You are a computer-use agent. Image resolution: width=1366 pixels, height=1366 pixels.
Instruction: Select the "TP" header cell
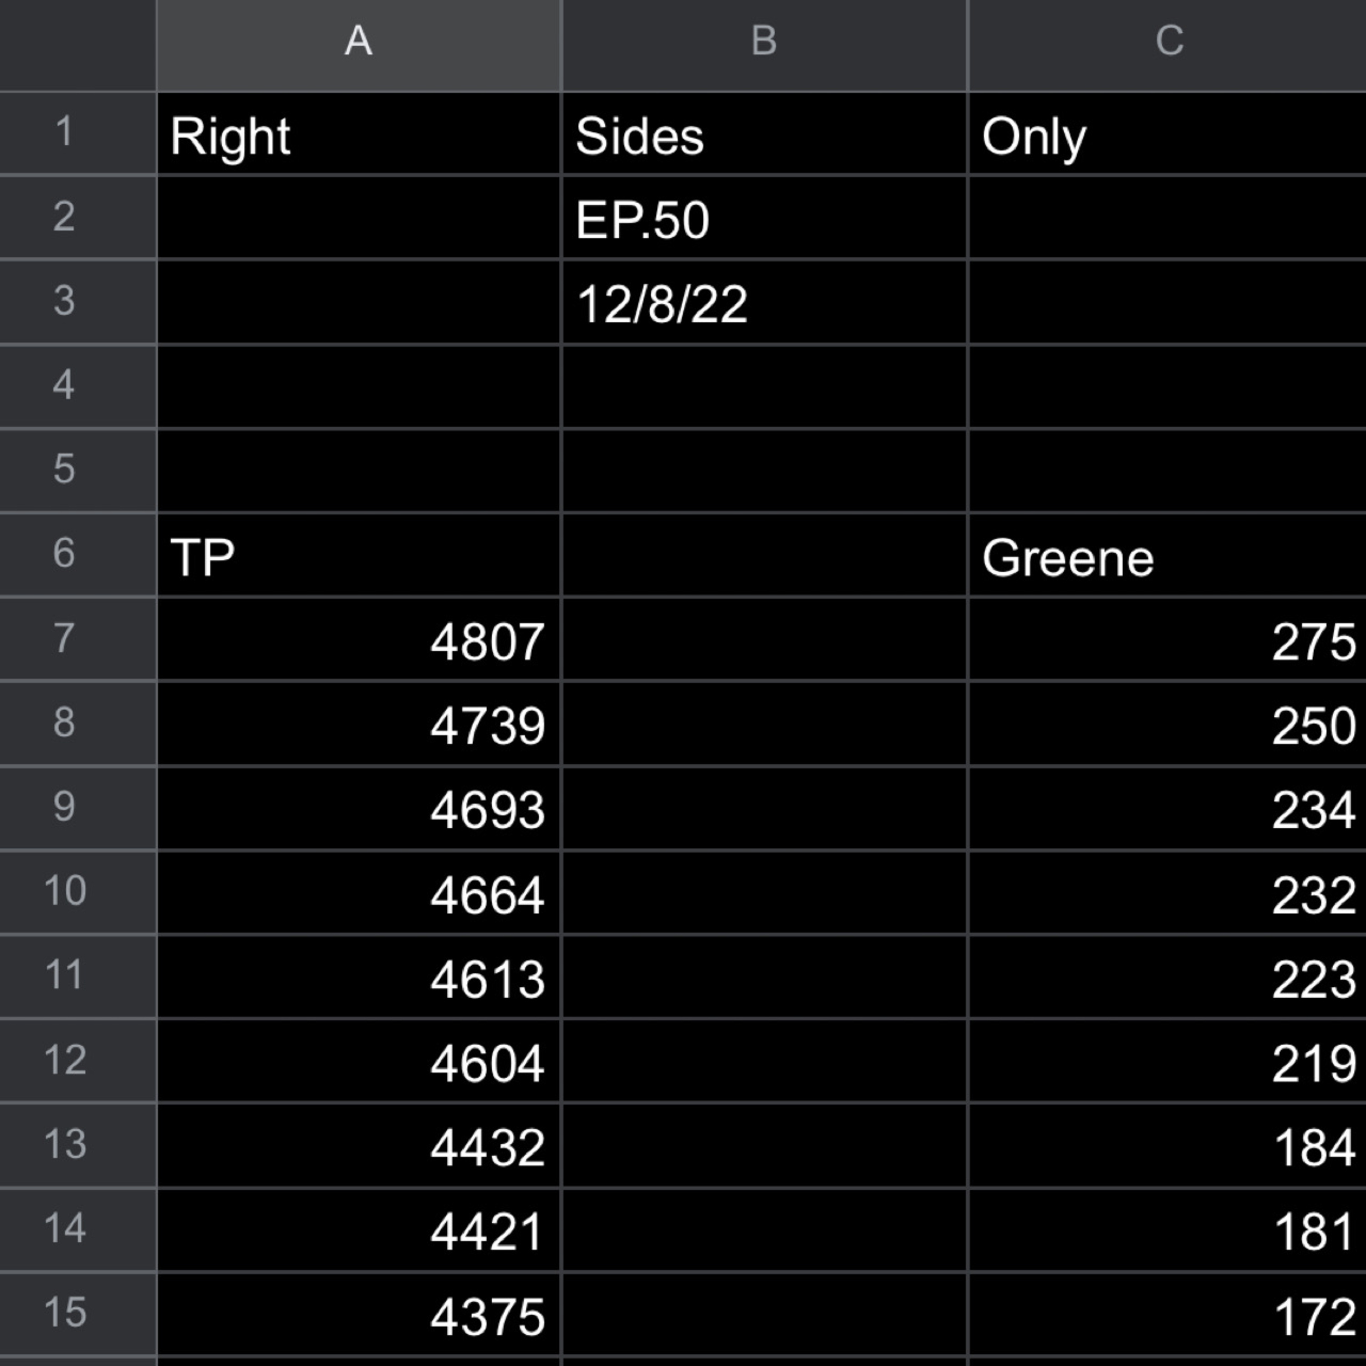358,556
